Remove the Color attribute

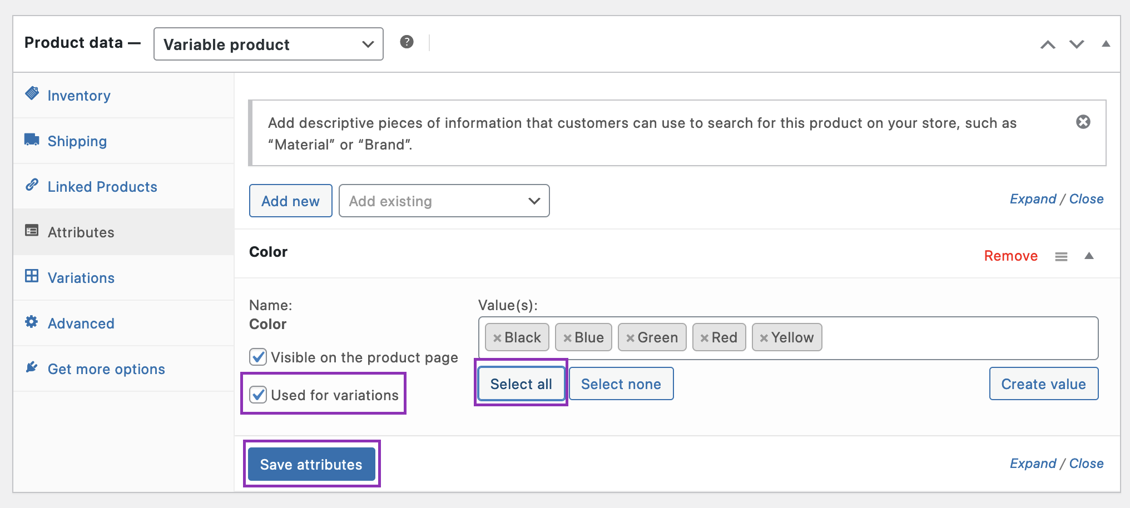(1010, 256)
